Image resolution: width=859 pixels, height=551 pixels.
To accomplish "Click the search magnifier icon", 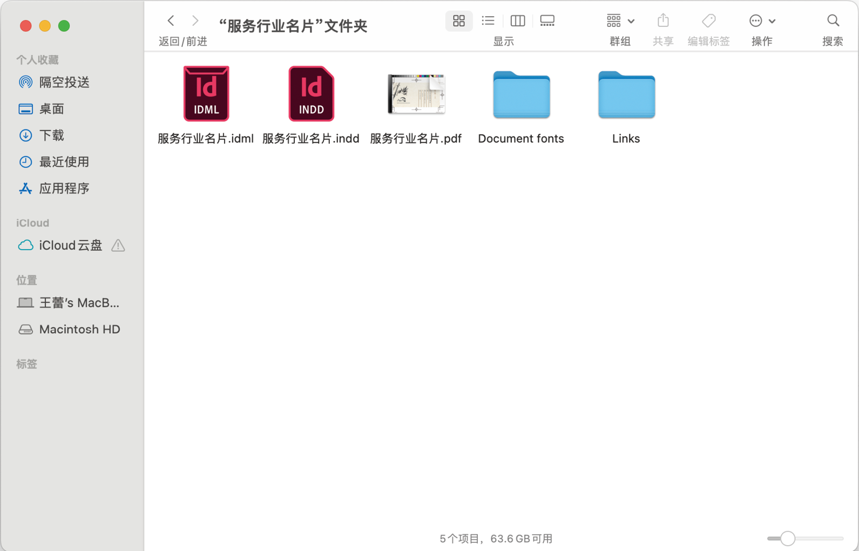I will point(833,21).
